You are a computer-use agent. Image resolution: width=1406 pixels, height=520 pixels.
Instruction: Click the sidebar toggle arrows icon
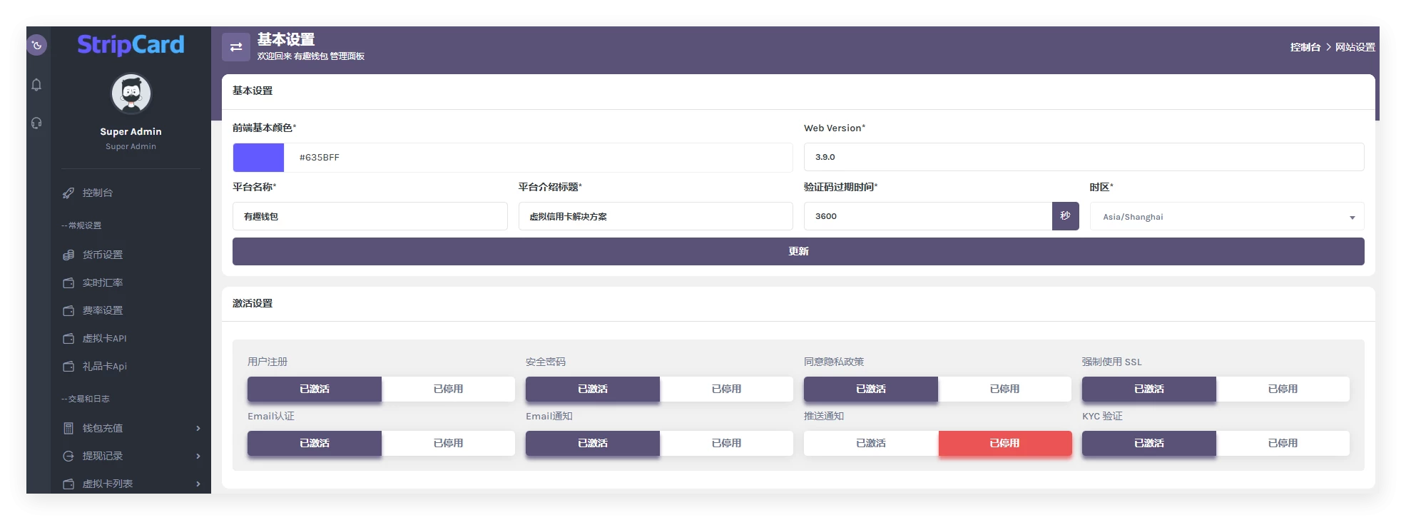coord(236,47)
